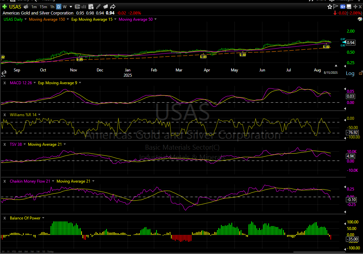Switch to the weekly (W) time frame

(64, 7)
